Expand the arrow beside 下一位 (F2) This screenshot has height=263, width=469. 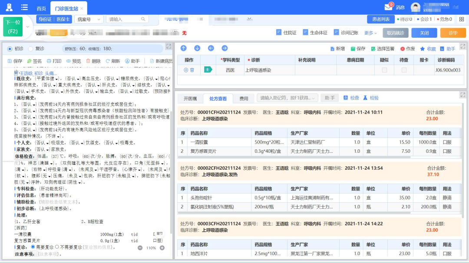point(27,27)
